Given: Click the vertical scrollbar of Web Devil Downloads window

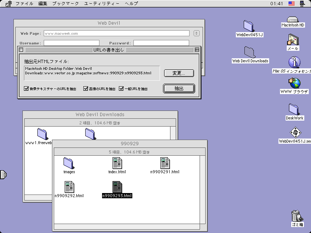Looking at the screenshot, I should 173,133.
